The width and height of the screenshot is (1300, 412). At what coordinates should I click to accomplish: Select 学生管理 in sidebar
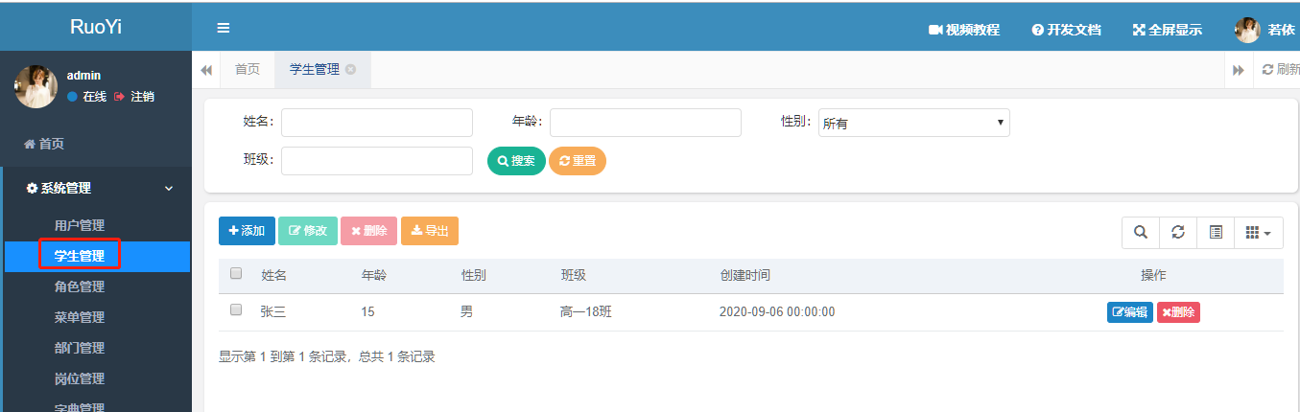tap(80, 256)
